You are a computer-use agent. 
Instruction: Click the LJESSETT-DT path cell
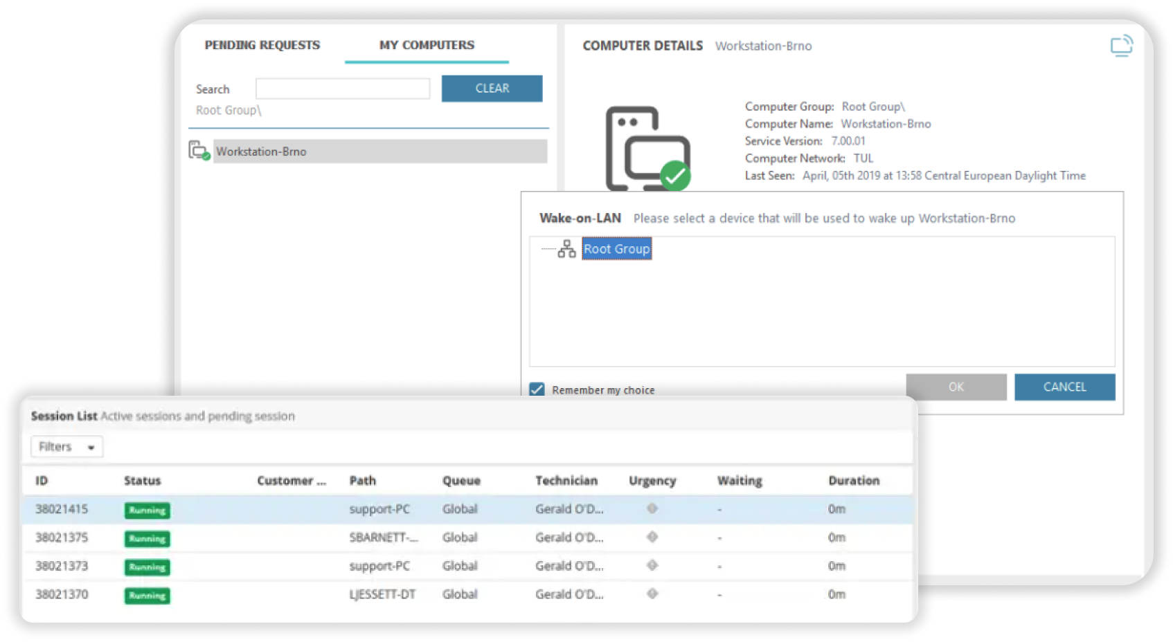(x=382, y=594)
